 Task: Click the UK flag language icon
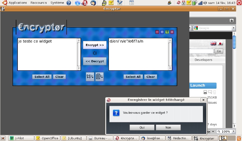pyautogui.click(x=213, y=44)
